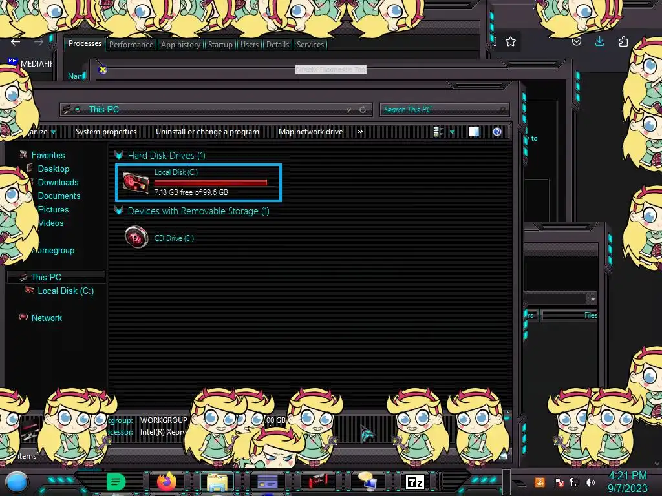
Task: Go back with Firefox back arrow
Action: click(16, 42)
